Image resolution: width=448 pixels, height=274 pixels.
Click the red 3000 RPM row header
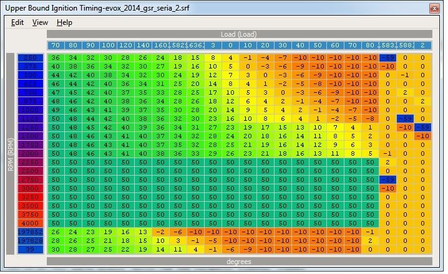pyautogui.click(x=30, y=187)
